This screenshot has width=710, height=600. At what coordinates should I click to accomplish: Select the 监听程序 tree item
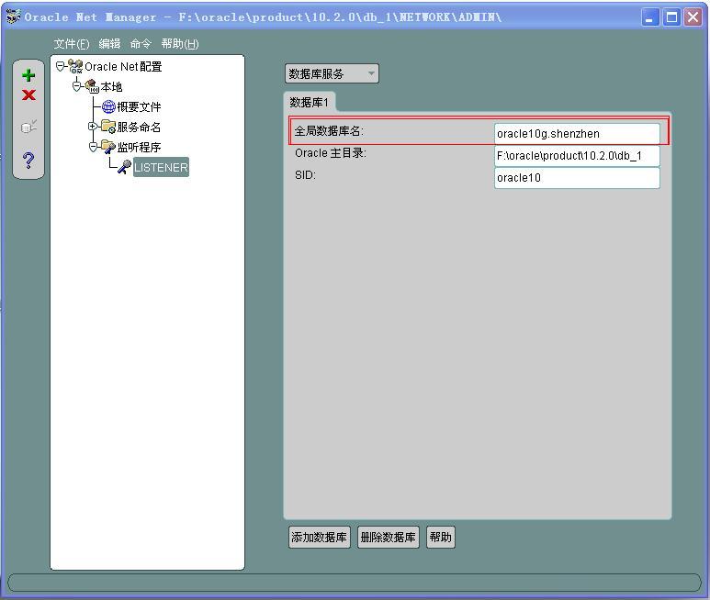point(139,147)
